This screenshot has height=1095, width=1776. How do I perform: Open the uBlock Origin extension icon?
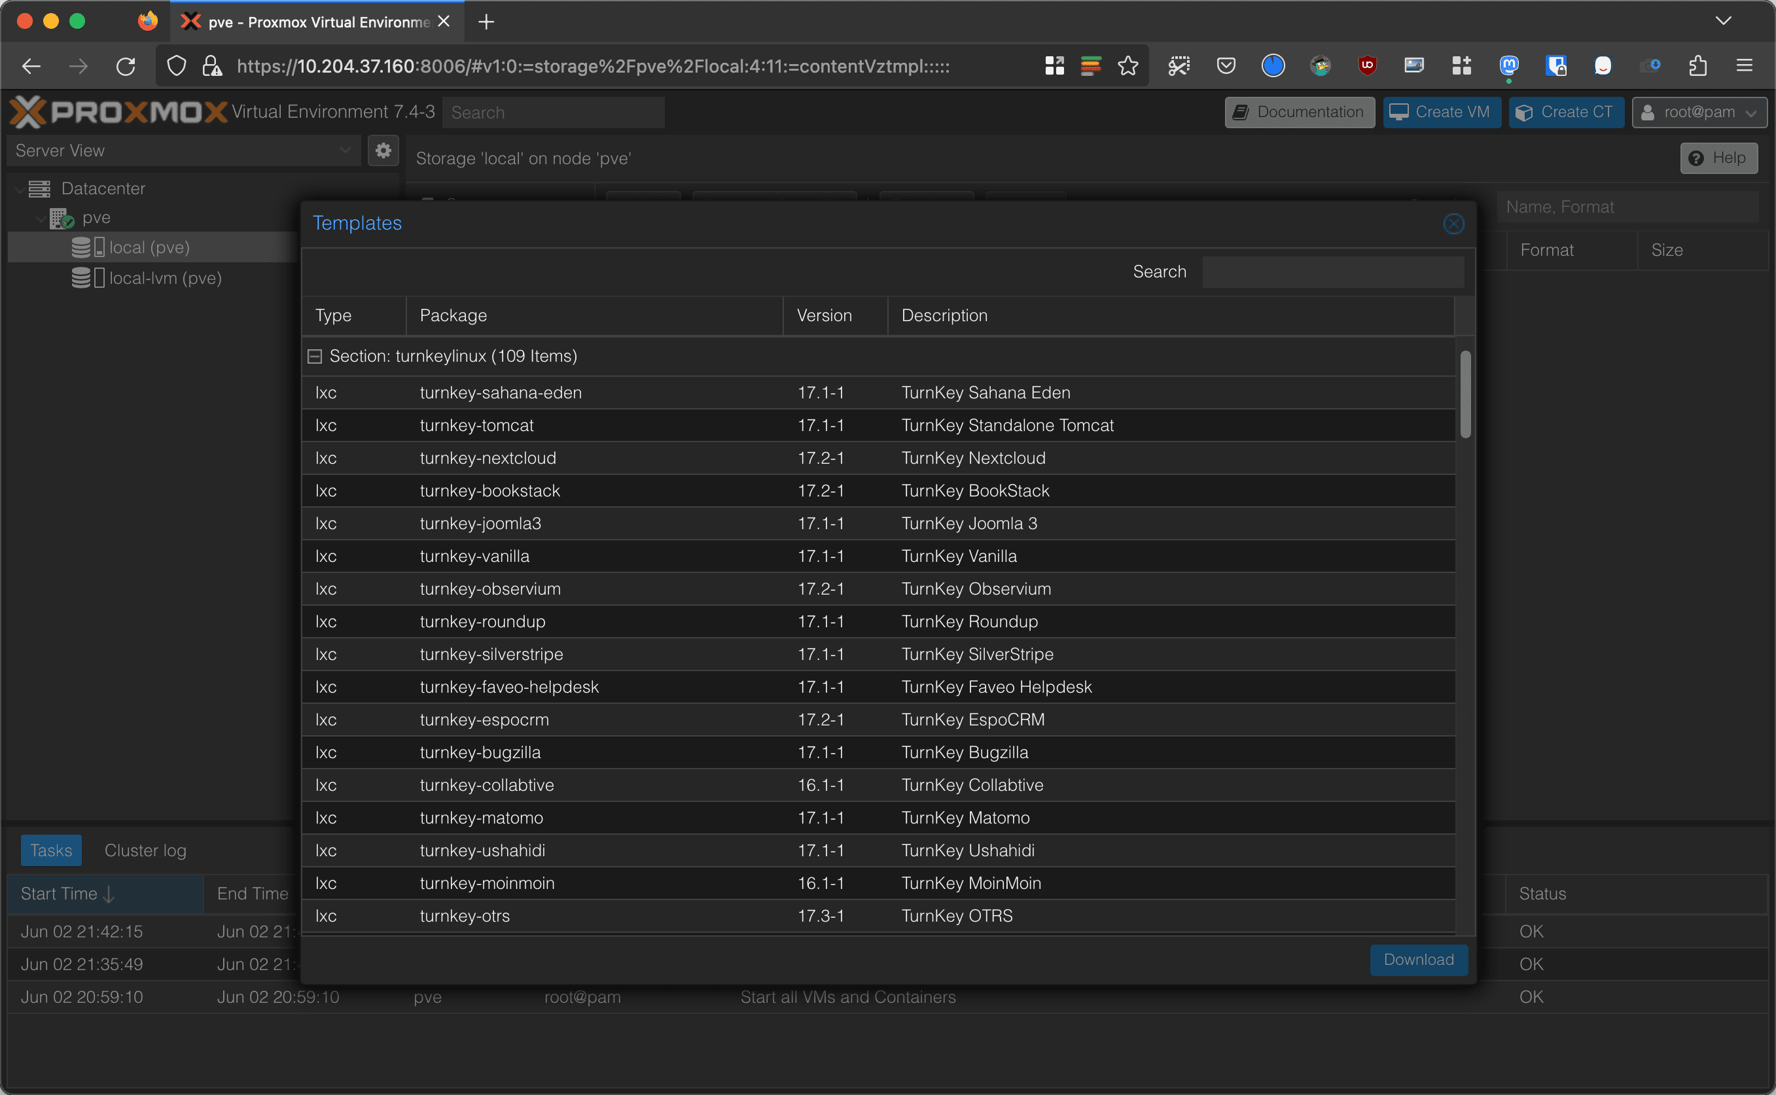coord(1367,66)
